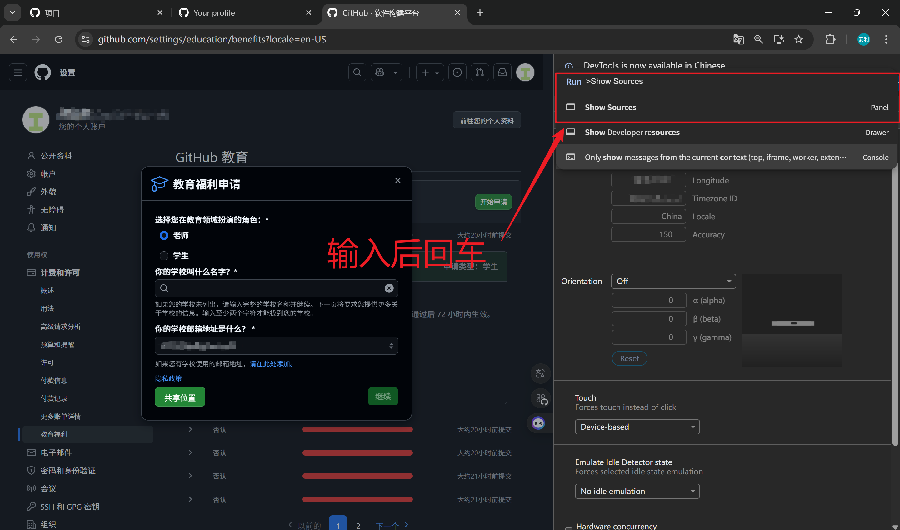Open the pull requests icon in header
The width and height of the screenshot is (900, 530).
click(x=480, y=72)
